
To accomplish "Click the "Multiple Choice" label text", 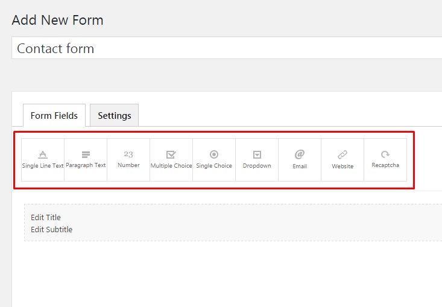I will pyautogui.click(x=171, y=166).
